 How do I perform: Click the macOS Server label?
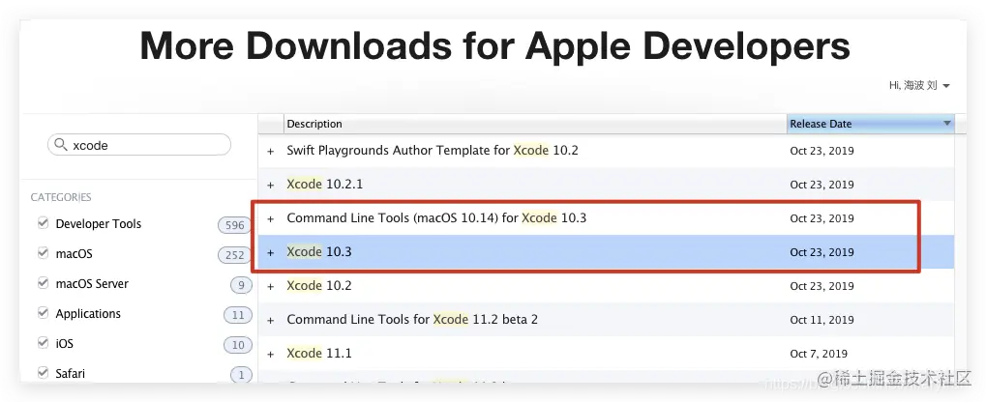[x=92, y=283]
